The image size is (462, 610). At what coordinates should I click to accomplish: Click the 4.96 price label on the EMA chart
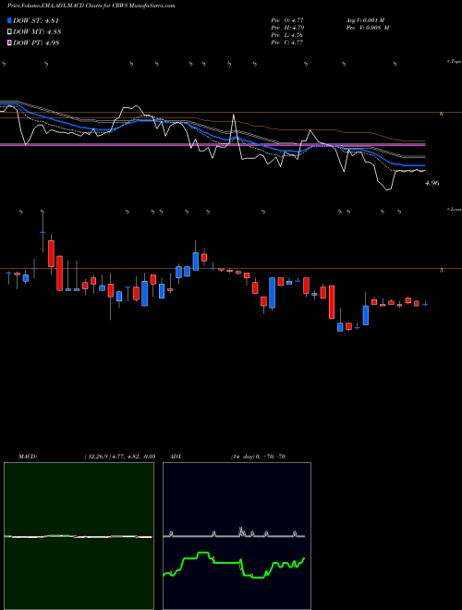(432, 183)
